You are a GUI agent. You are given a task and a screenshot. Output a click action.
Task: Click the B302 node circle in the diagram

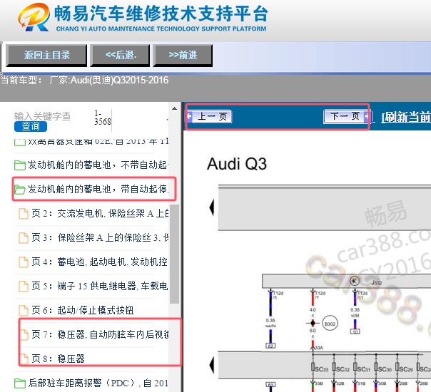click(330, 324)
